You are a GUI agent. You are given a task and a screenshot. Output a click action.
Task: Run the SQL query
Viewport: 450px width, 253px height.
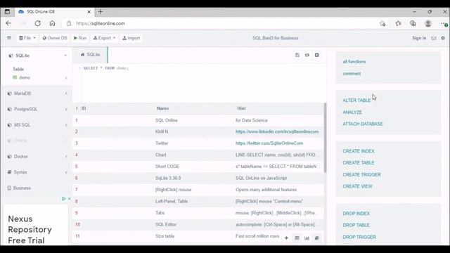tap(80, 38)
